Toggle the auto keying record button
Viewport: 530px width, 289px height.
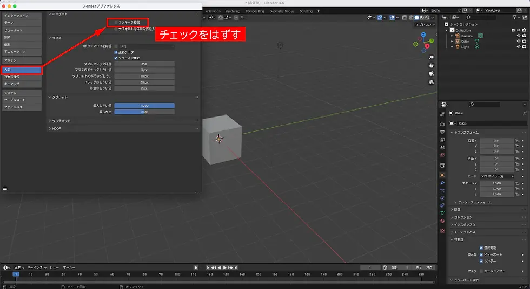pos(196,267)
